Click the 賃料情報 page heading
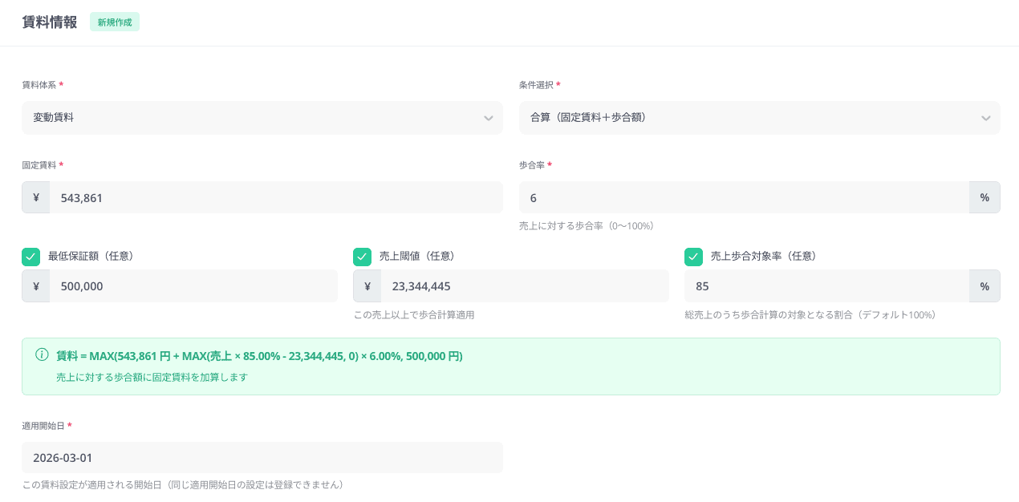Image resolution: width=1019 pixels, height=502 pixels. click(49, 22)
